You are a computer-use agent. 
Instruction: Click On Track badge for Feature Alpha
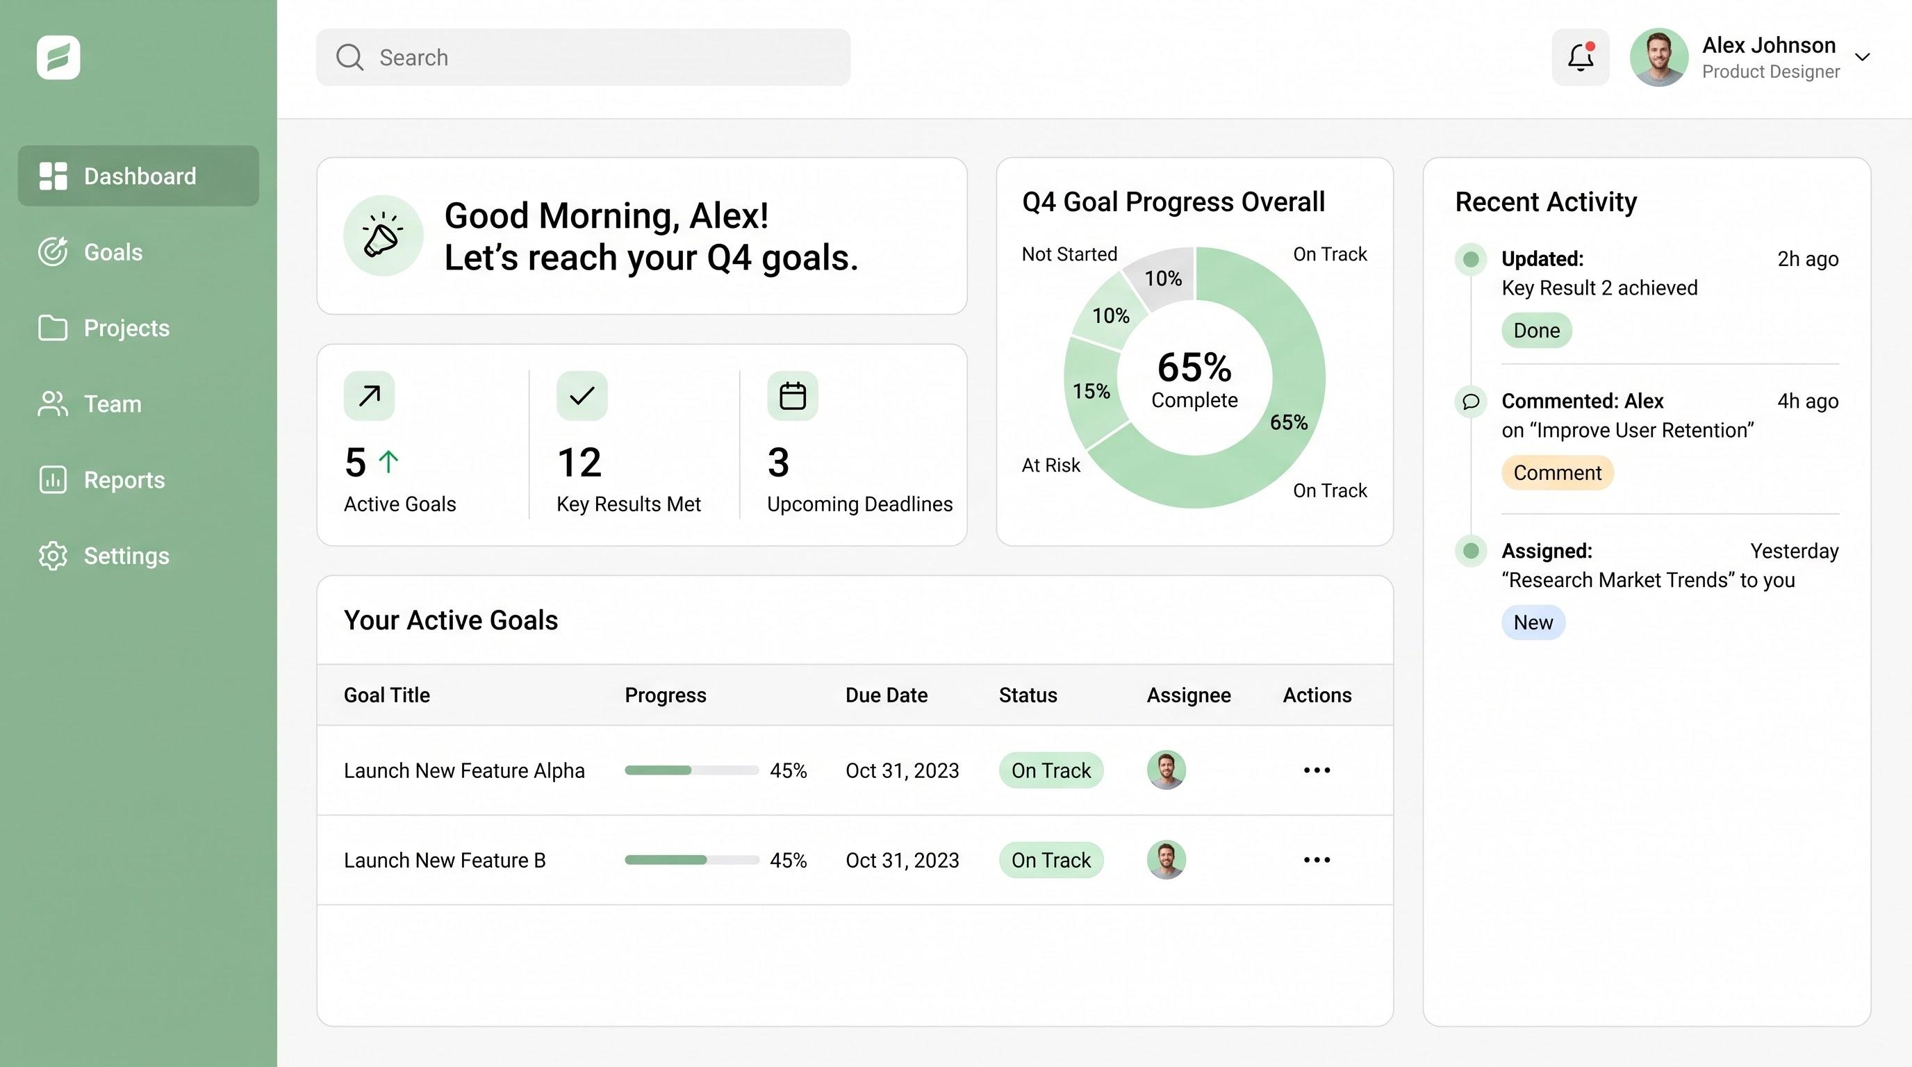1051,771
